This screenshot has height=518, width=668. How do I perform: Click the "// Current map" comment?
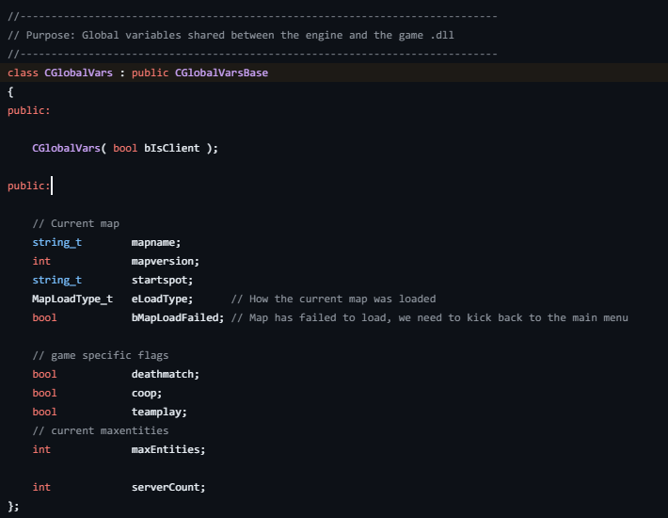tap(75, 223)
